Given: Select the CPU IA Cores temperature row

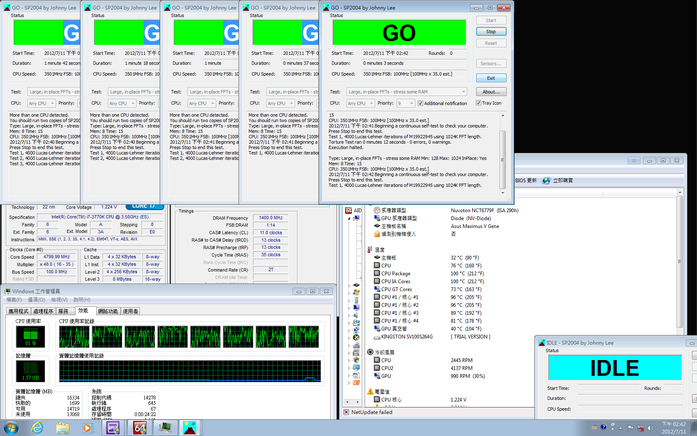Looking at the screenshot, I should tap(429, 282).
